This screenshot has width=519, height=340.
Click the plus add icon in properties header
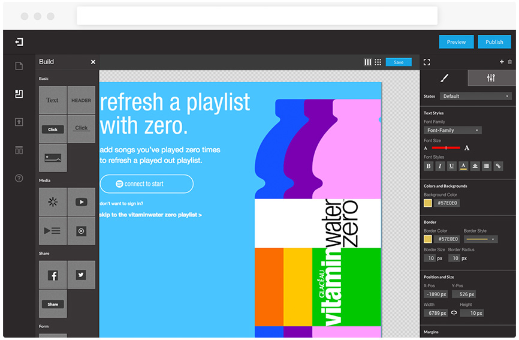[502, 62]
